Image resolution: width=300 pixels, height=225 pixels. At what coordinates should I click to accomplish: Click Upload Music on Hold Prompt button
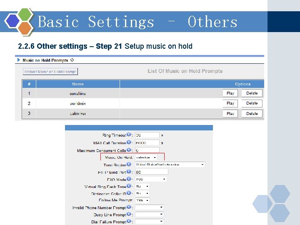50,72
